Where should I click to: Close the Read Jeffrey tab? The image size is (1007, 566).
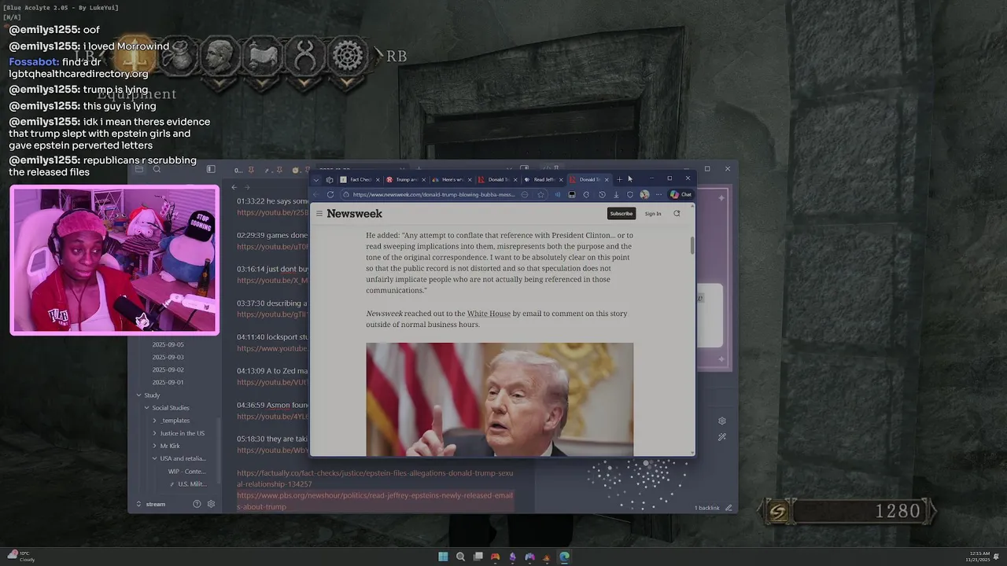561,179
